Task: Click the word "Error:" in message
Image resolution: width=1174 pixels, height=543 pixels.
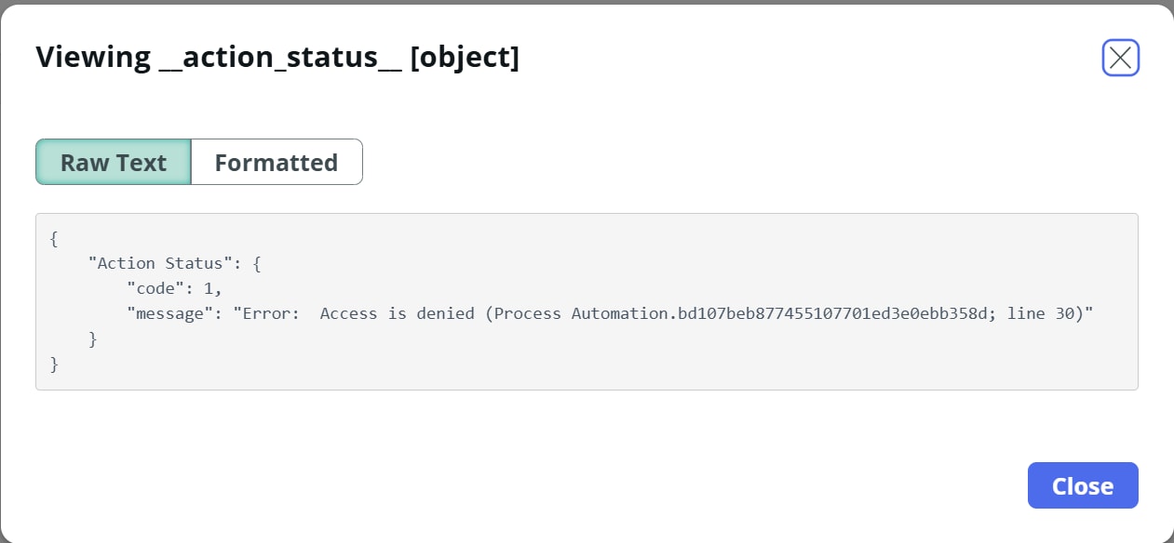Action: click(x=271, y=314)
